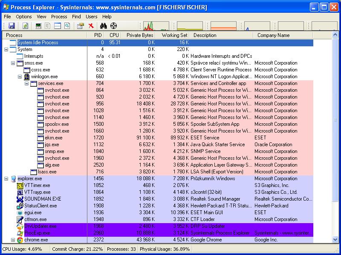
Task: Open the View menu
Action: 41,17
